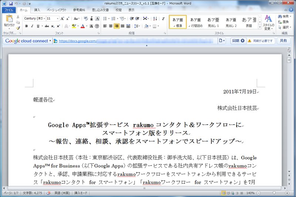The width and height of the screenshot is (296, 197).
Task: Zoom out with the minus button
Action: (x=259, y=193)
